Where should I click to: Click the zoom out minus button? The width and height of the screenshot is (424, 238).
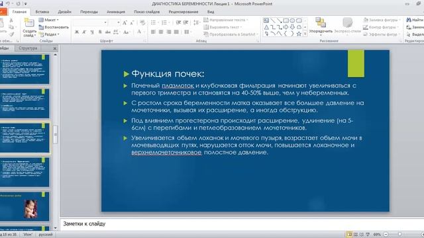coord(386,235)
